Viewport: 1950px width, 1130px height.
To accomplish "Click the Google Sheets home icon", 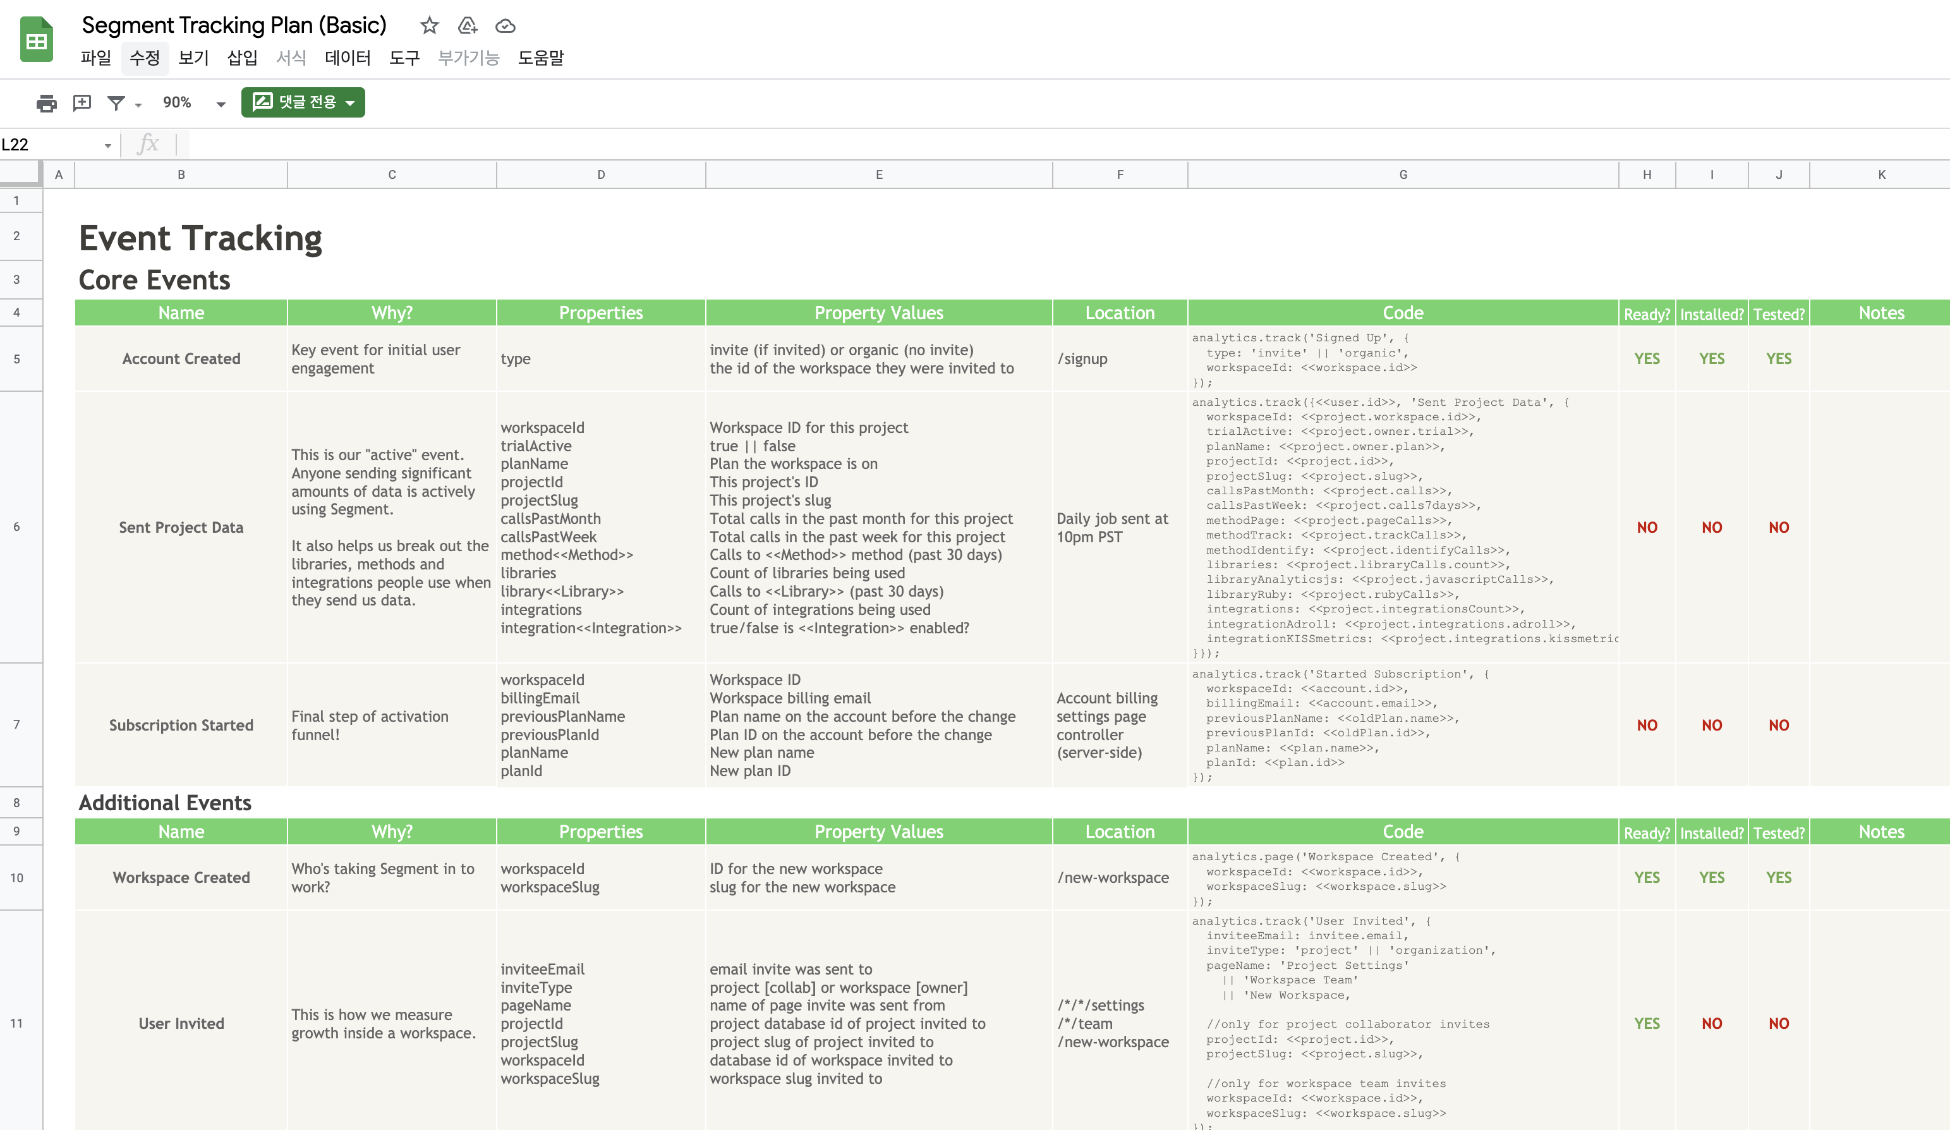I will coord(35,40).
